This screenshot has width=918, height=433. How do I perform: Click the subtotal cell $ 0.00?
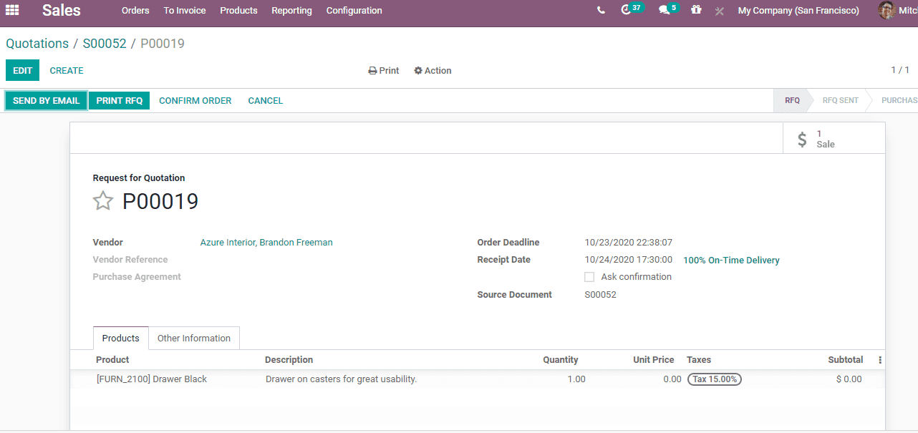tap(849, 379)
